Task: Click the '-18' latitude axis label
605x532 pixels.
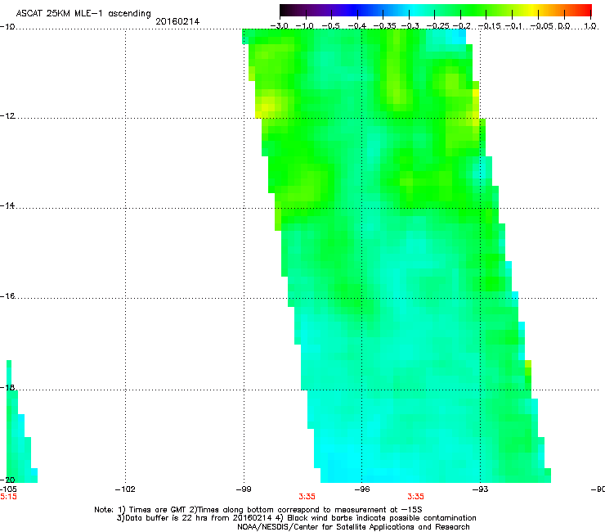Action: click(7, 387)
